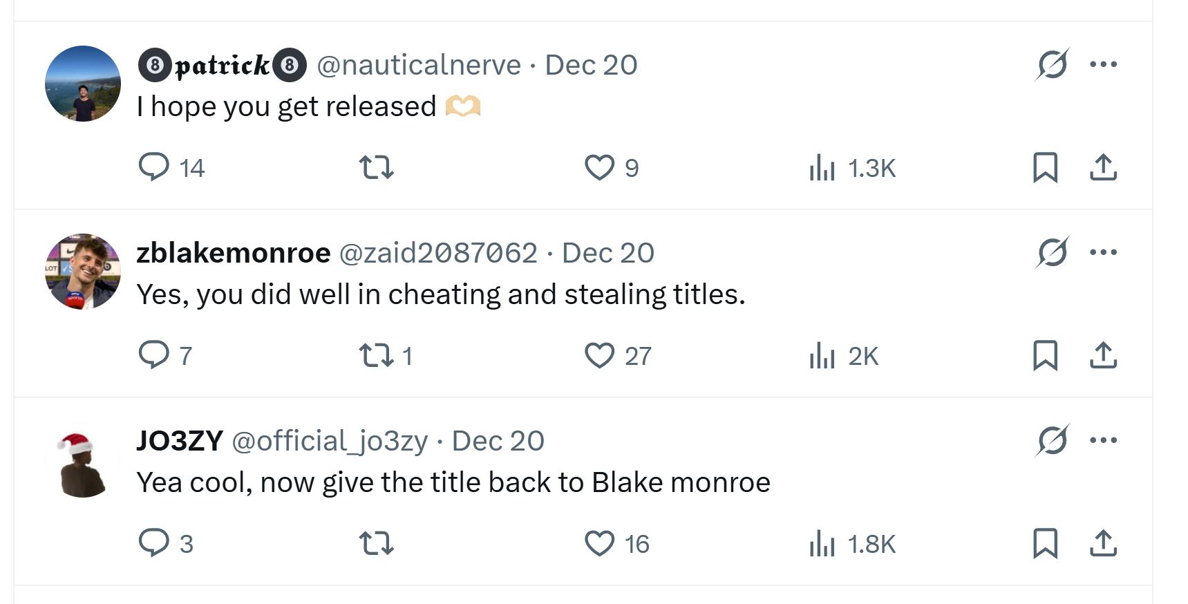Bookmark zblakemonroe's tweet
Viewport: 1188px width, 604px height.
(x=1045, y=355)
